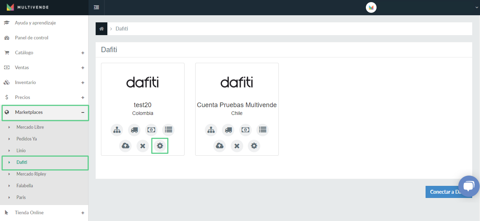The width and height of the screenshot is (480, 221).
Task: Open category tree for test20 account
Action: click(117, 130)
